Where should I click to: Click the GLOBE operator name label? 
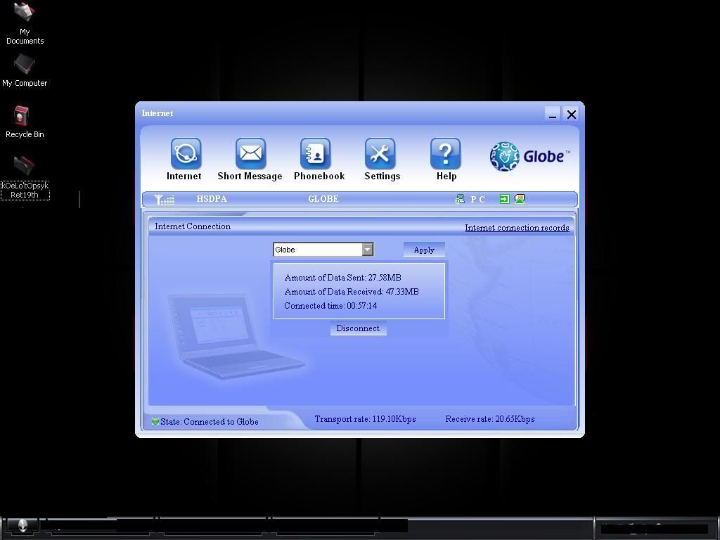323,199
